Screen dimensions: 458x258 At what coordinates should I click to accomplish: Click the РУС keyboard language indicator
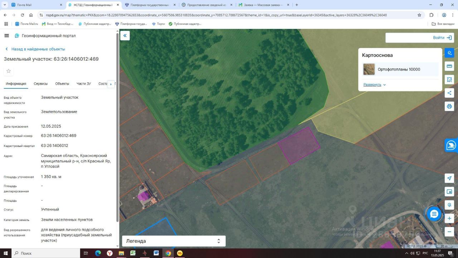pyautogui.click(x=425, y=253)
